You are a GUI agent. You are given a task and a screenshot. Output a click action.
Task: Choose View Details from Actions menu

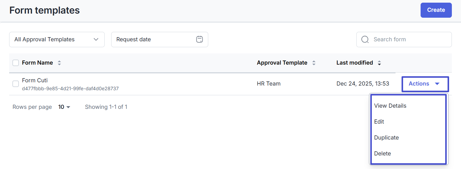(390, 106)
